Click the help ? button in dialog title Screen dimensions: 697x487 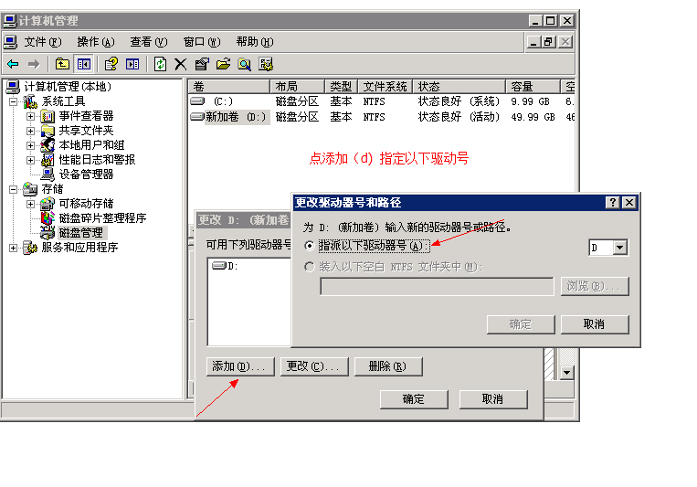(x=613, y=202)
